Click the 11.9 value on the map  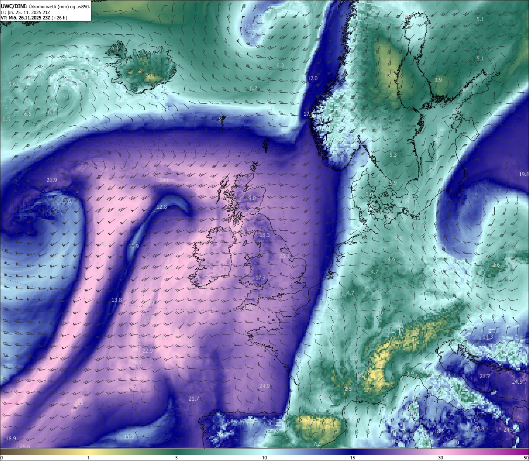133,246
